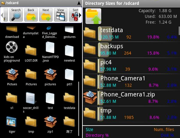Expand toolbar with right arrow
This screenshot has width=180, height=138.
pos(80,15)
